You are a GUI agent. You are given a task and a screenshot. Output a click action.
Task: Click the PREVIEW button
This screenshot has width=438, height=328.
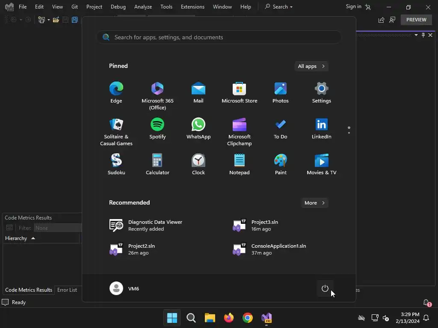point(416,20)
